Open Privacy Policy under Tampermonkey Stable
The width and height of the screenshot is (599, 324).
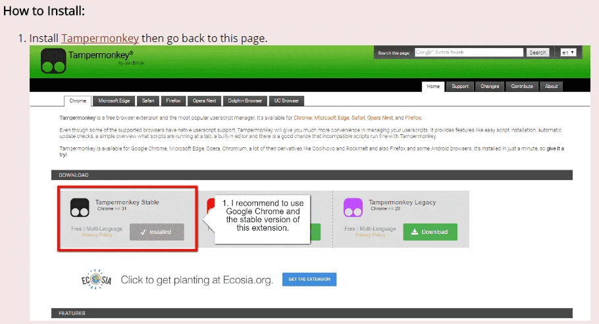(x=97, y=235)
